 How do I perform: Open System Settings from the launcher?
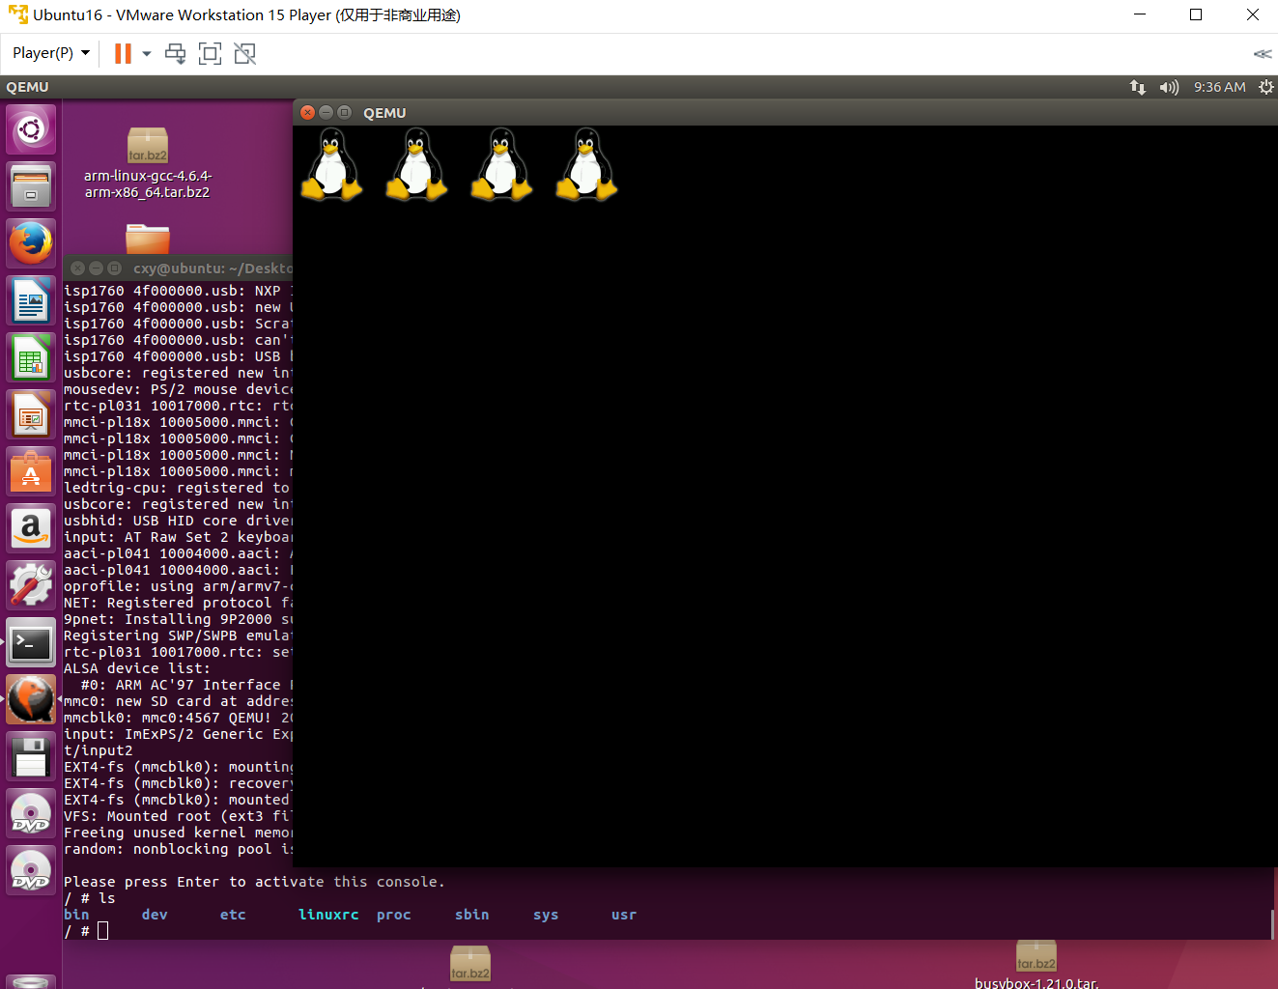[x=31, y=585]
